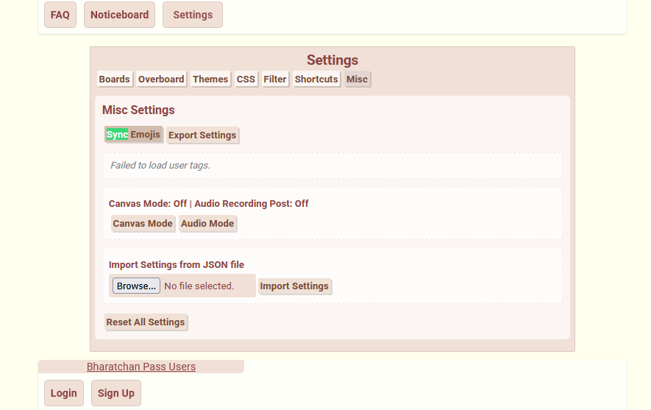The image size is (651, 410).
Task: Click the Import Settings button
Action: [x=294, y=286]
